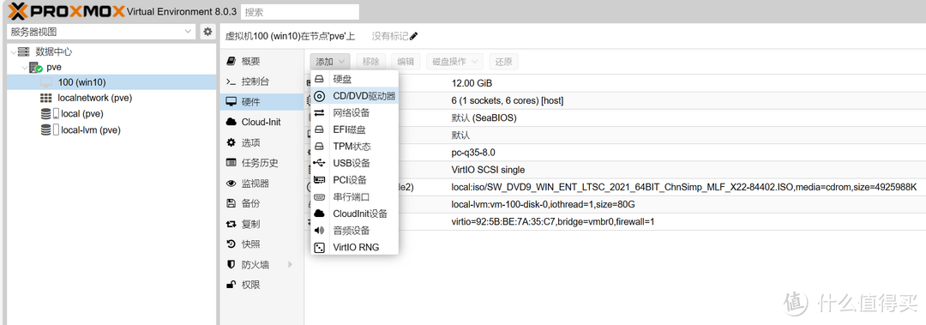Click the Proxmox logo
Viewport: 926px width, 325px height.
click(x=66, y=11)
